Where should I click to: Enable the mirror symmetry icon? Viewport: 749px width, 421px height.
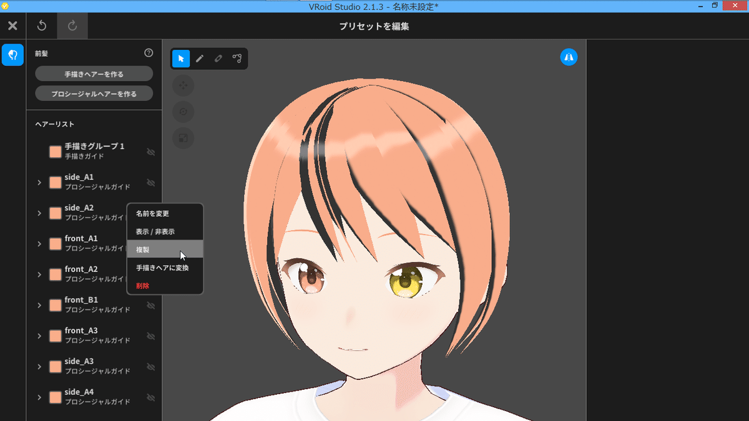pyautogui.click(x=569, y=56)
